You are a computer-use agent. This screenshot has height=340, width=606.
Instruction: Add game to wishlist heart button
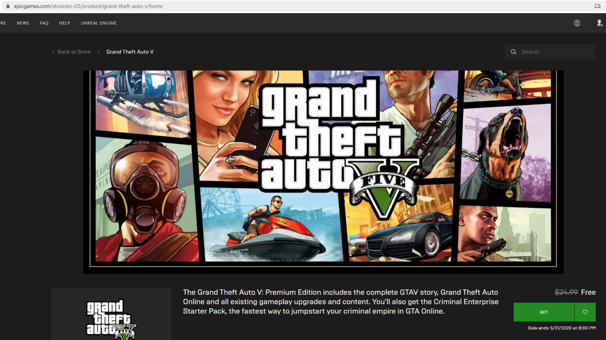585,312
